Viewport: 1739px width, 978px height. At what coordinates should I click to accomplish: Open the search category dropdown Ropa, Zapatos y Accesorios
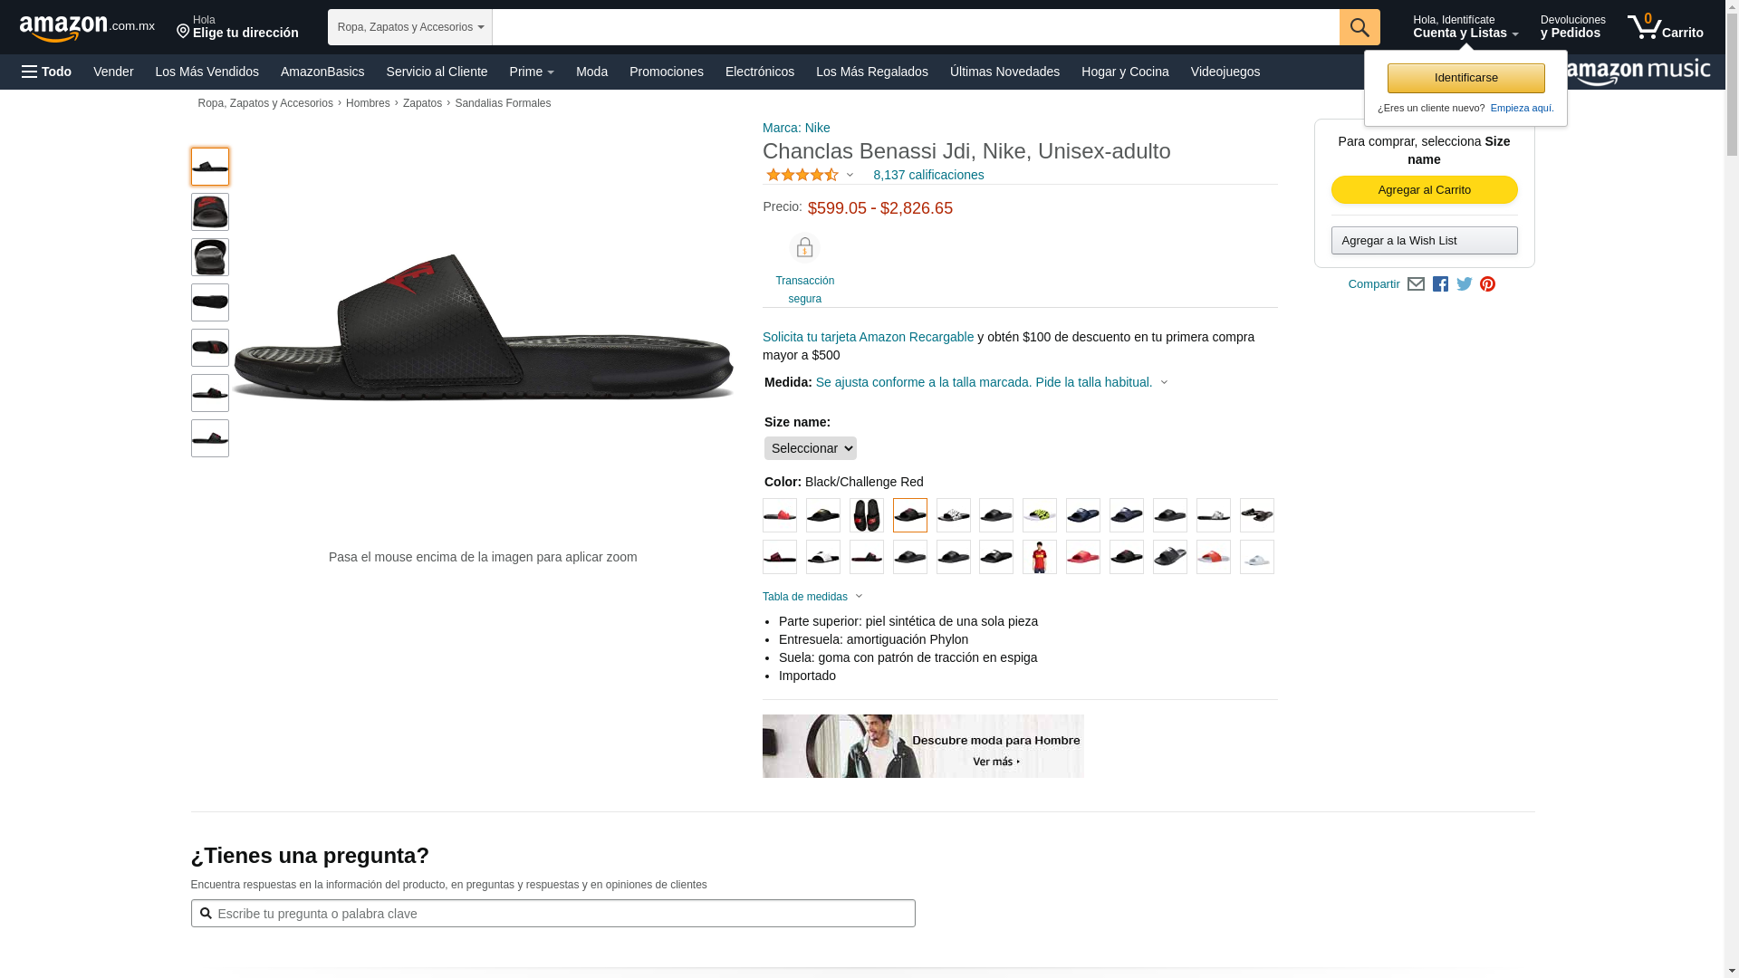pos(410,27)
